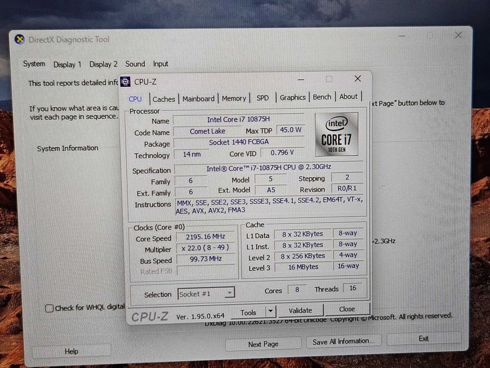This screenshot has width=490, height=368.
Task: Click the Core Speed value 2195.16 MHz
Action: pyautogui.click(x=205, y=237)
